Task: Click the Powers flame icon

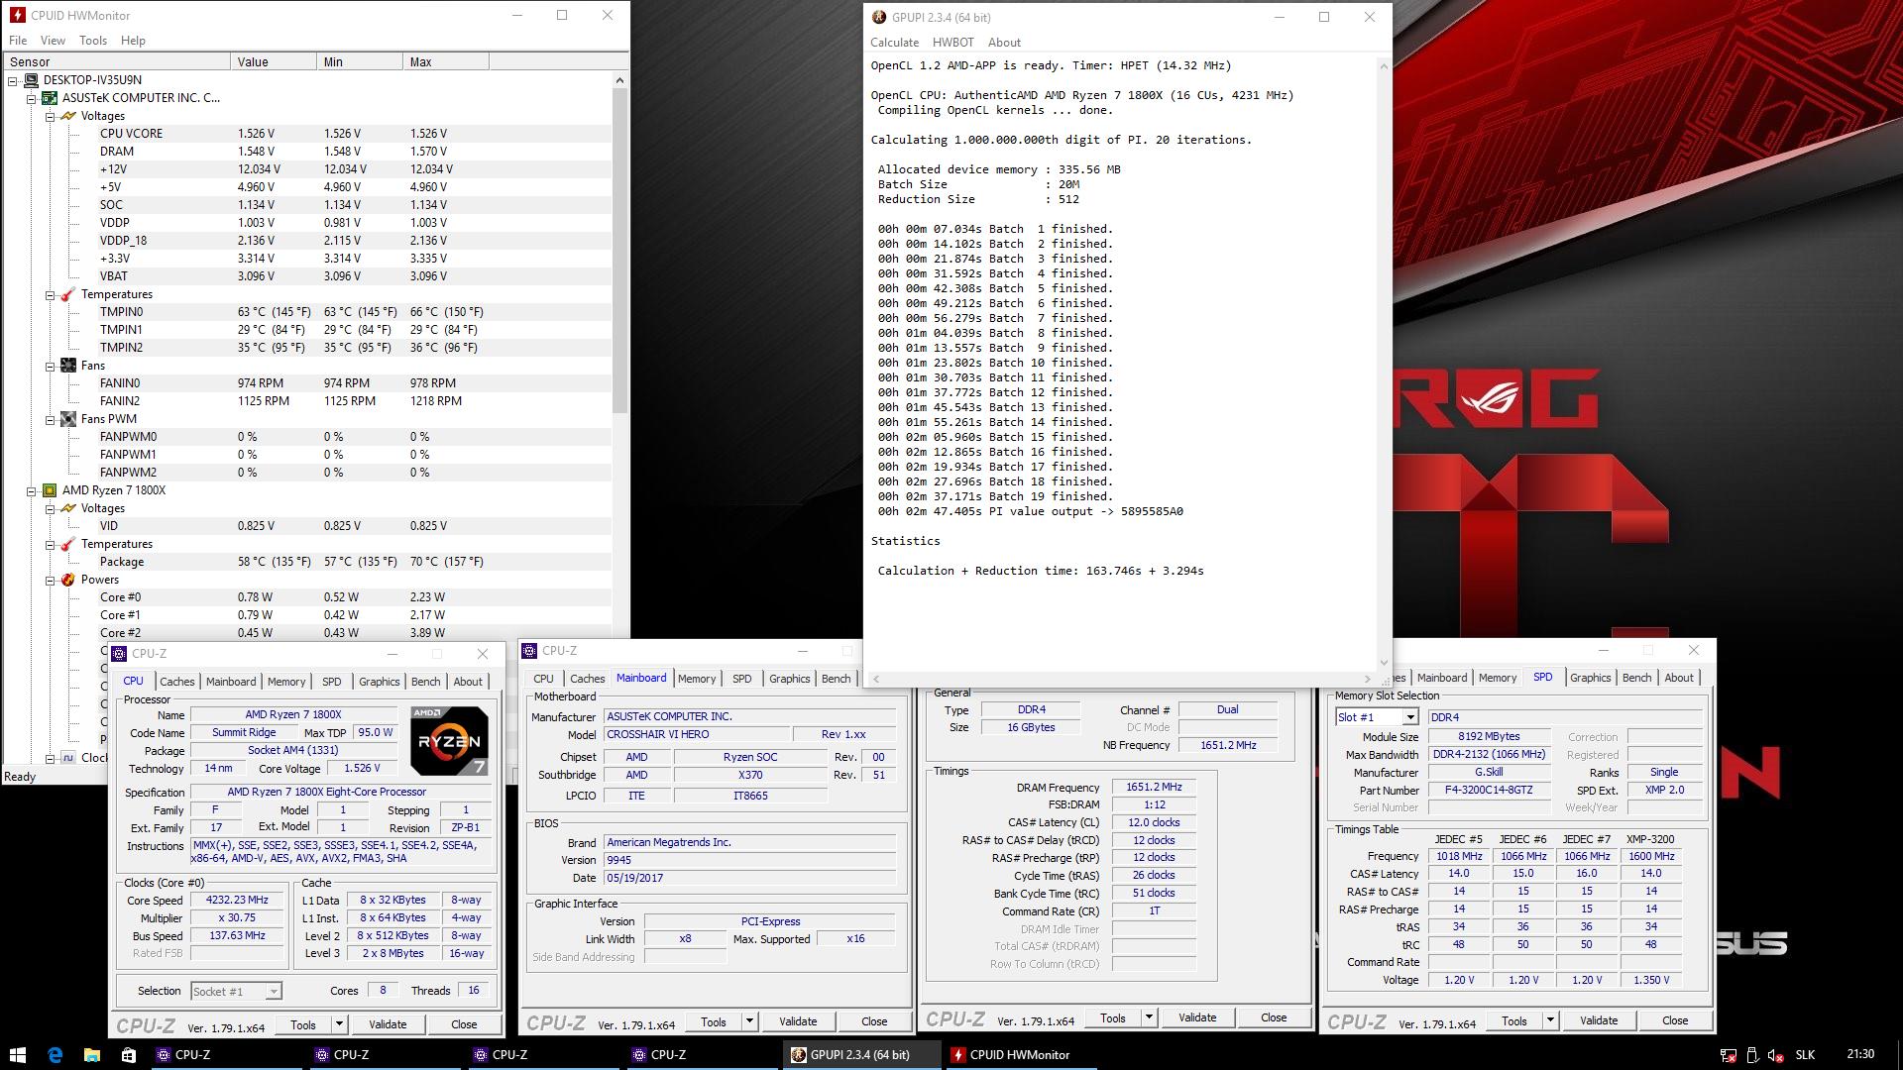Action: tap(68, 580)
